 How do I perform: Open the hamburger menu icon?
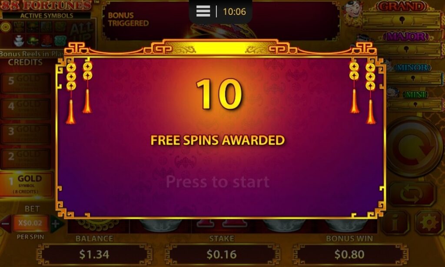[203, 11]
